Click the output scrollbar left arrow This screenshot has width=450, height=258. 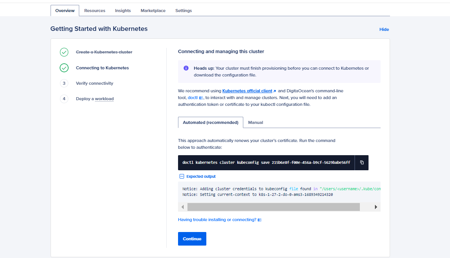coord(183,207)
